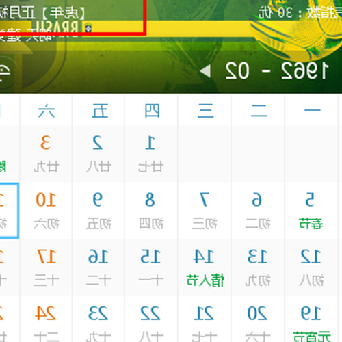The image size is (342, 342).
Task: Select date 1 in the calendar
Action: pyautogui.click(x=151, y=153)
